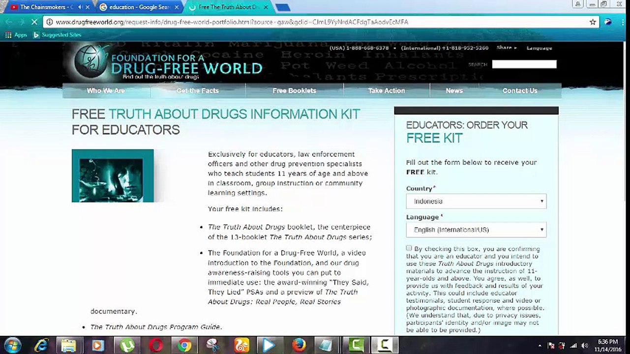
Task: Expand the Share dropdown in header
Action: tap(507, 48)
